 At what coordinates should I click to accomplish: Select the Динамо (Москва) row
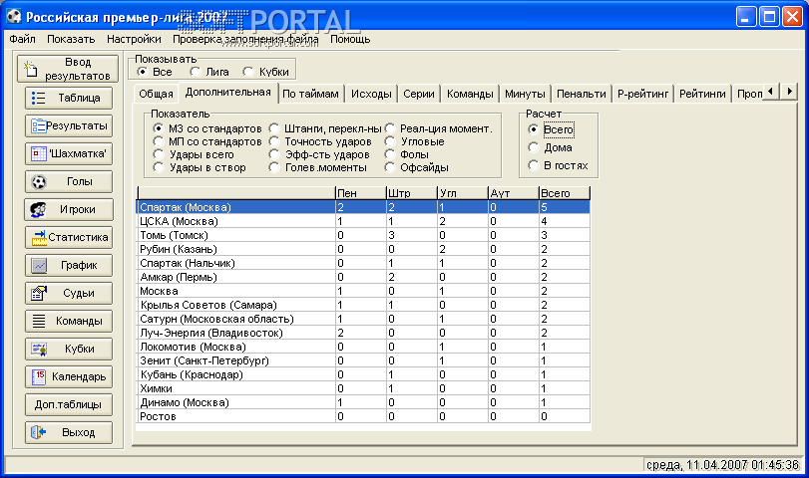point(363,402)
